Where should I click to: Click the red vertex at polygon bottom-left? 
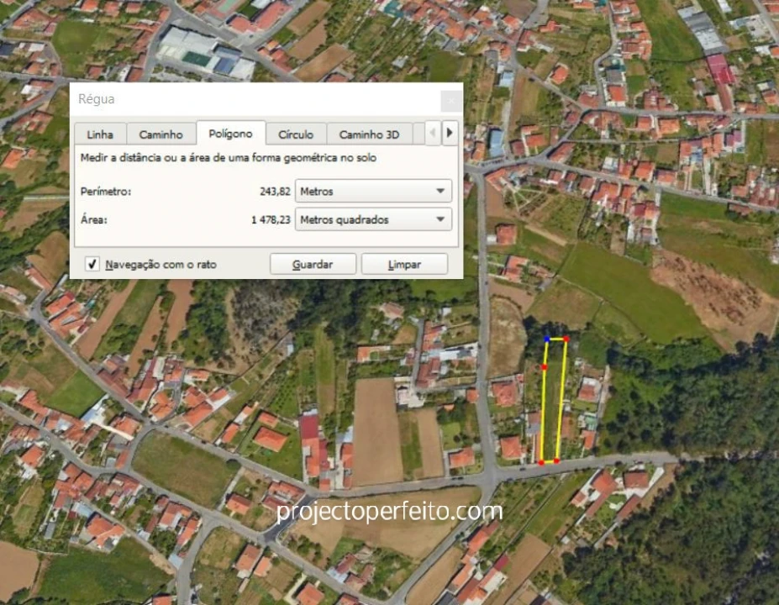(x=542, y=461)
